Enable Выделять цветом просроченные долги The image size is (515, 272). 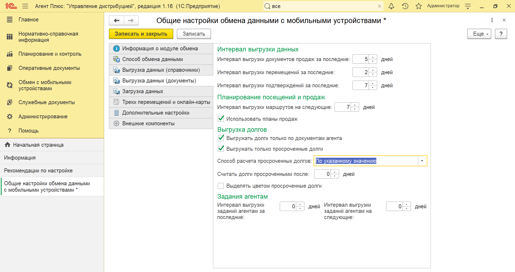(221, 186)
